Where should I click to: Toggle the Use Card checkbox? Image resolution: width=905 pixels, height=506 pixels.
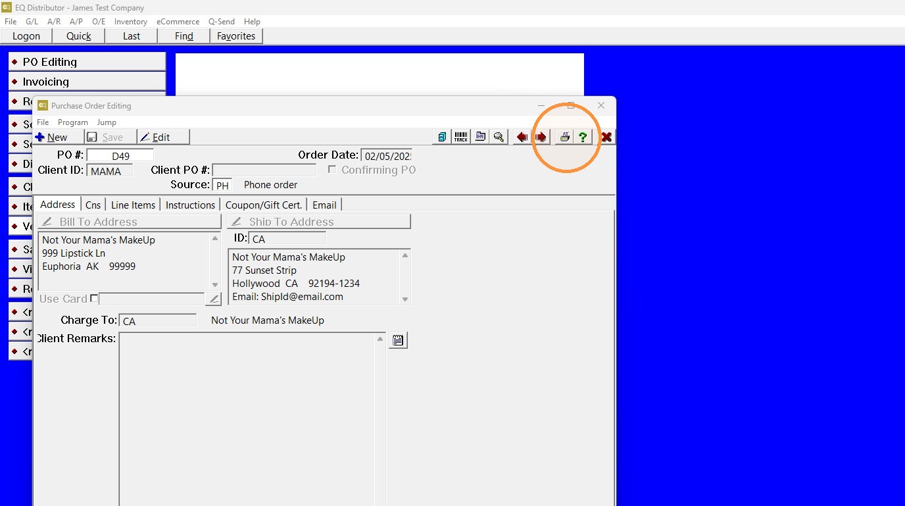pyautogui.click(x=94, y=299)
